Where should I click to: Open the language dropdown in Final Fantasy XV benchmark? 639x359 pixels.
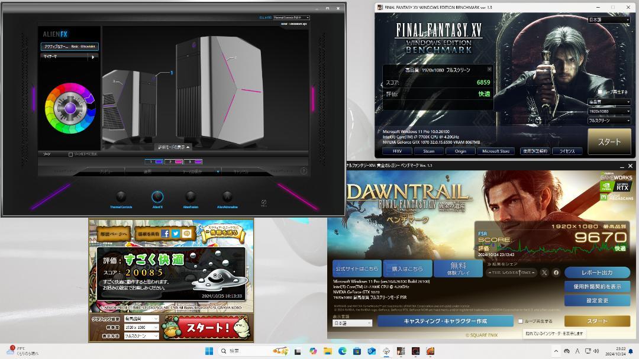(x=609, y=20)
